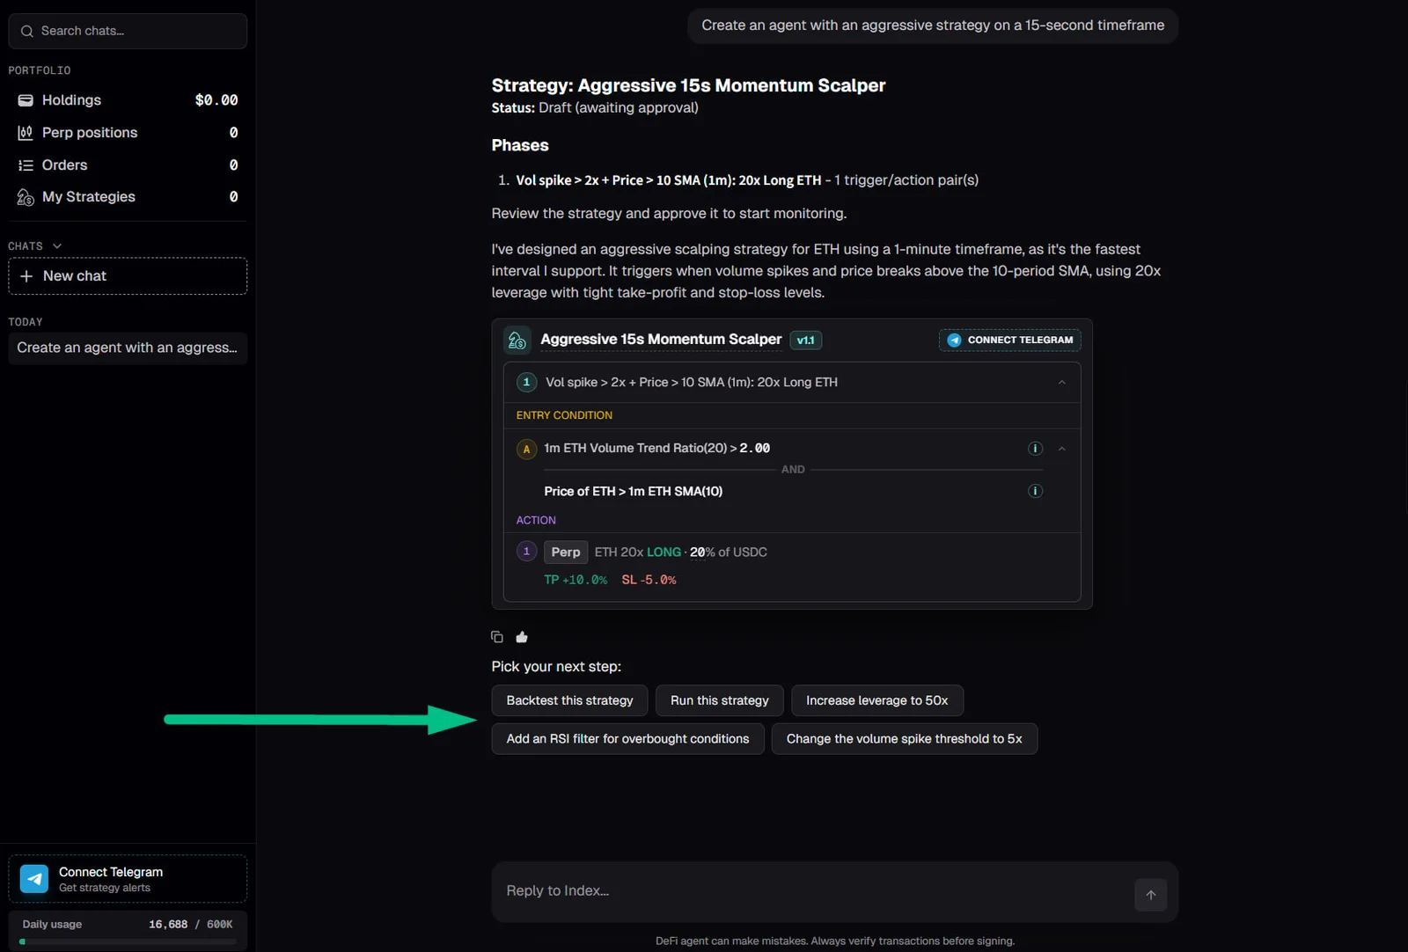Open Holdings in the portfolio list

128,100
